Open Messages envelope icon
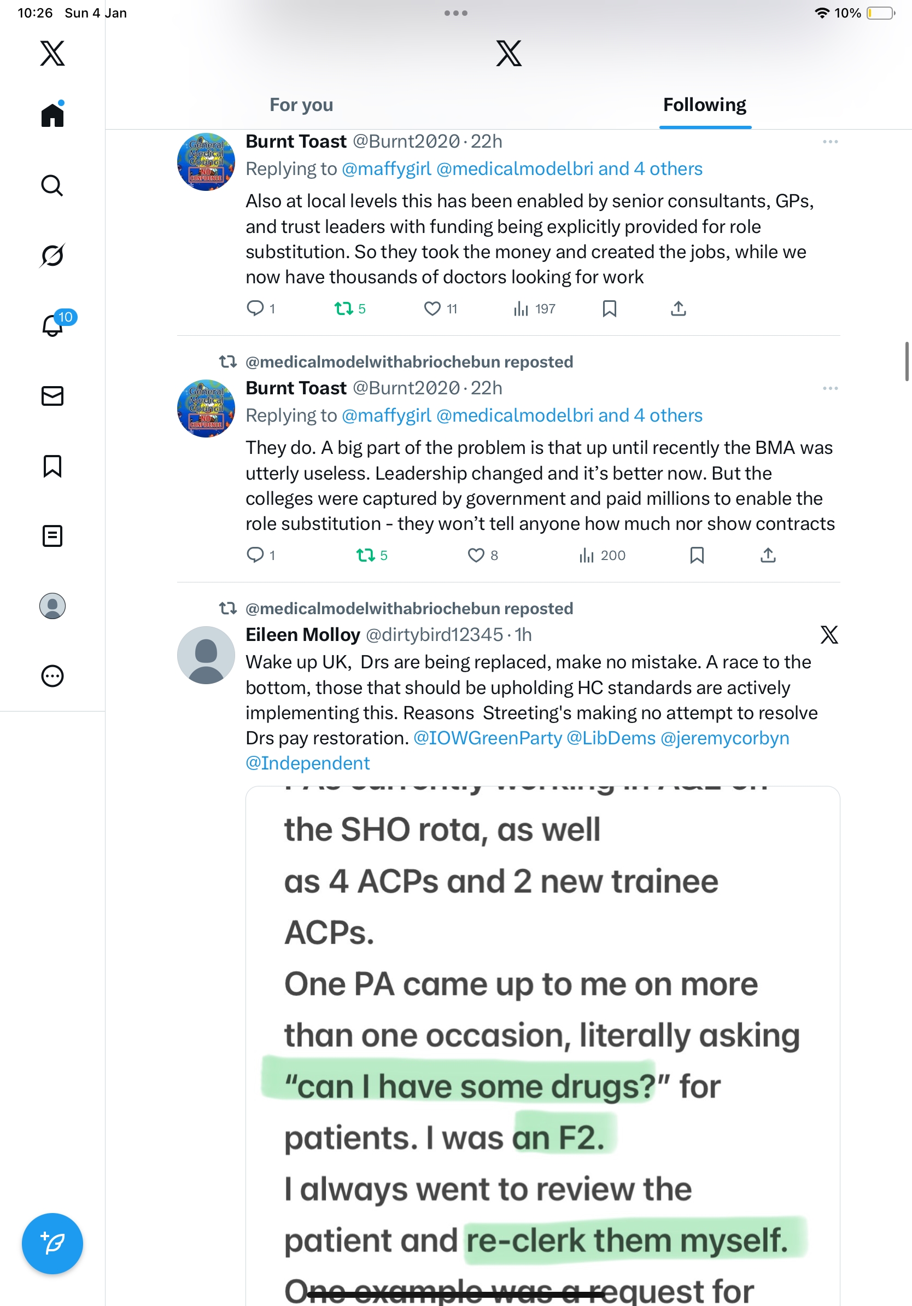The height and width of the screenshot is (1306, 912). (52, 396)
